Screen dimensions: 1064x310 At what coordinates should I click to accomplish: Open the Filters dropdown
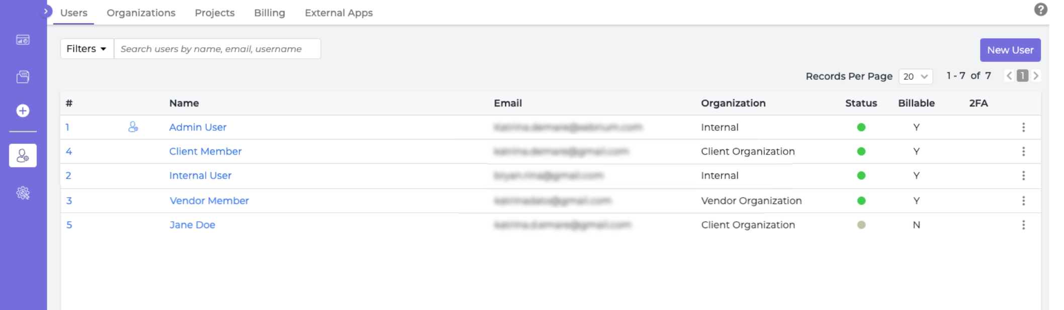(x=86, y=49)
